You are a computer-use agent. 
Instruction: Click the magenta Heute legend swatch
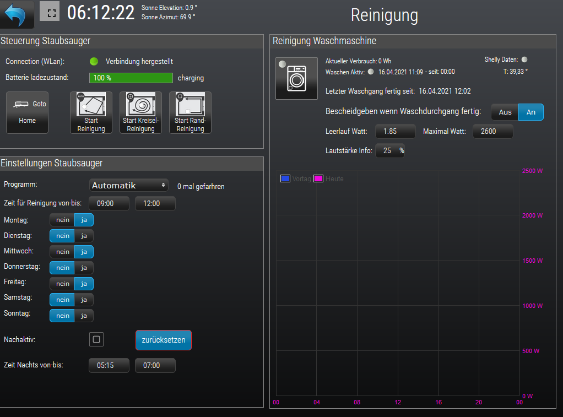point(318,179)
